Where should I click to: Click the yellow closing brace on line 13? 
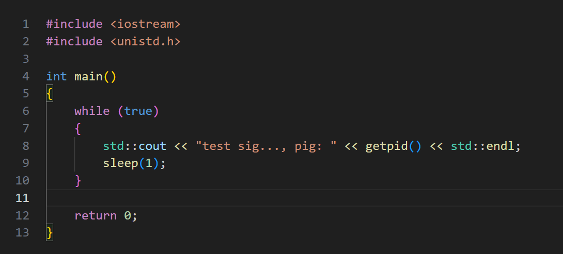point(50,233)
